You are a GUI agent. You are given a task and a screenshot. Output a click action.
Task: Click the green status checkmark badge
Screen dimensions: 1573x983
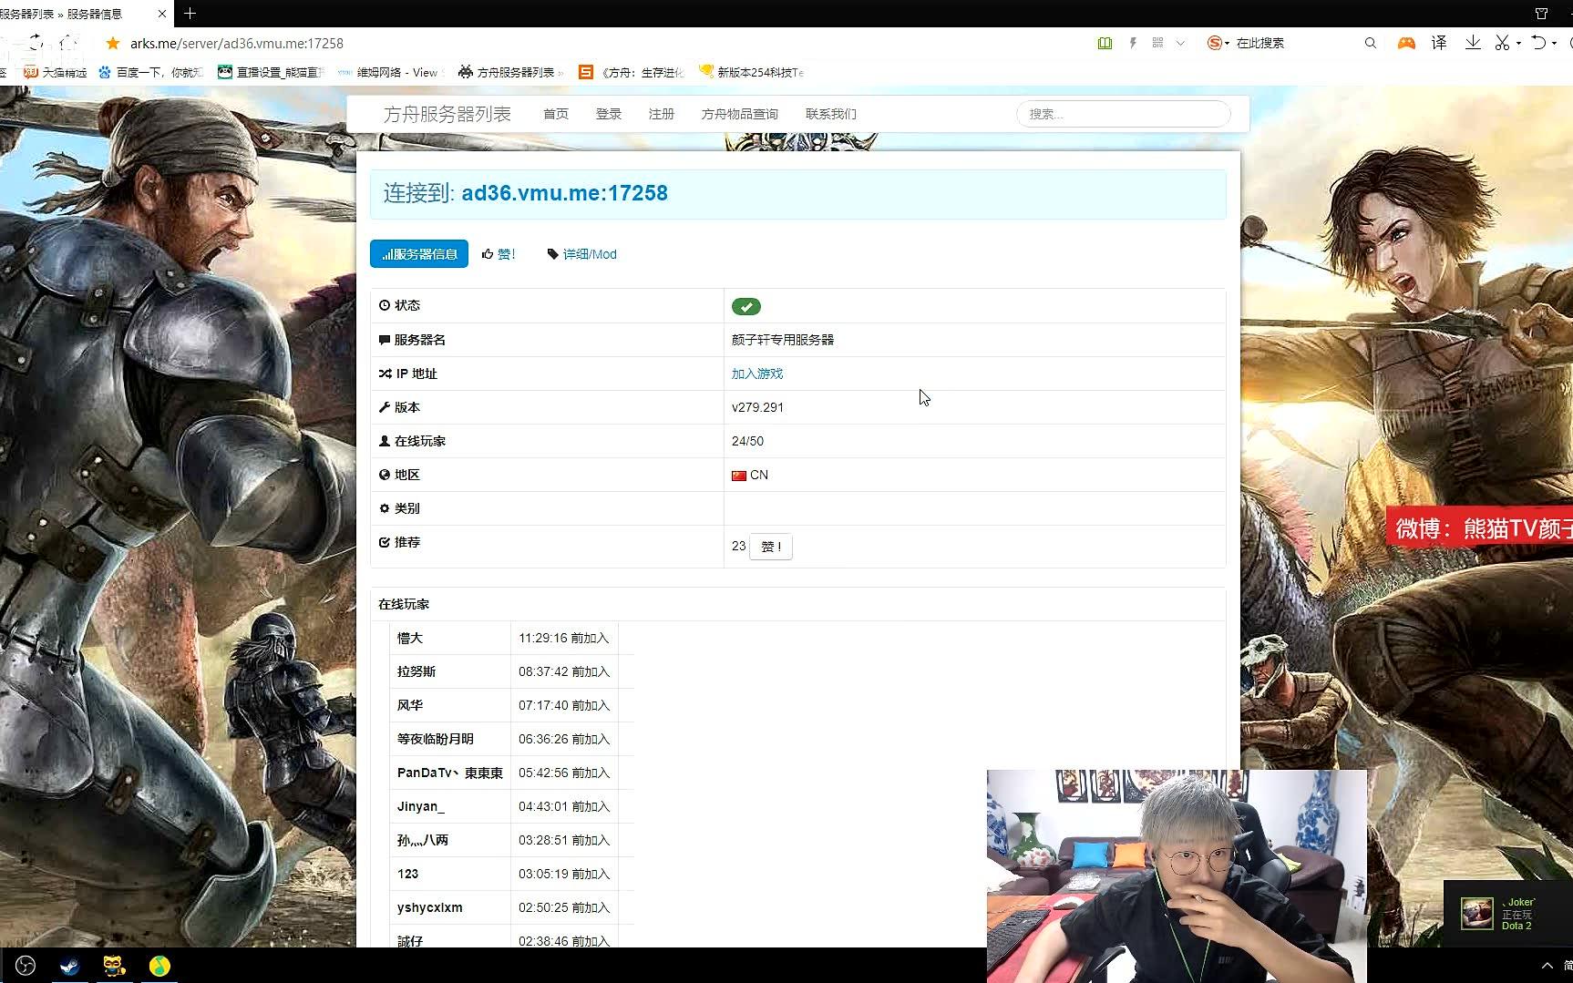[746, 307]
